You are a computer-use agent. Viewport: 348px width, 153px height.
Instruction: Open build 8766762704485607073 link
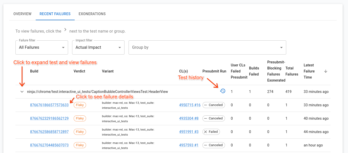click(x=49, y=145)
